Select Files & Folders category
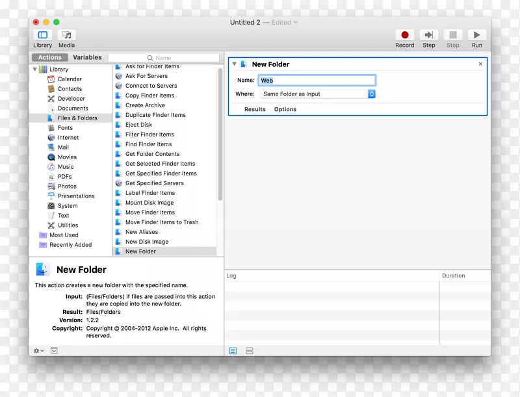The image size is (520, 397). pos(77,118)
